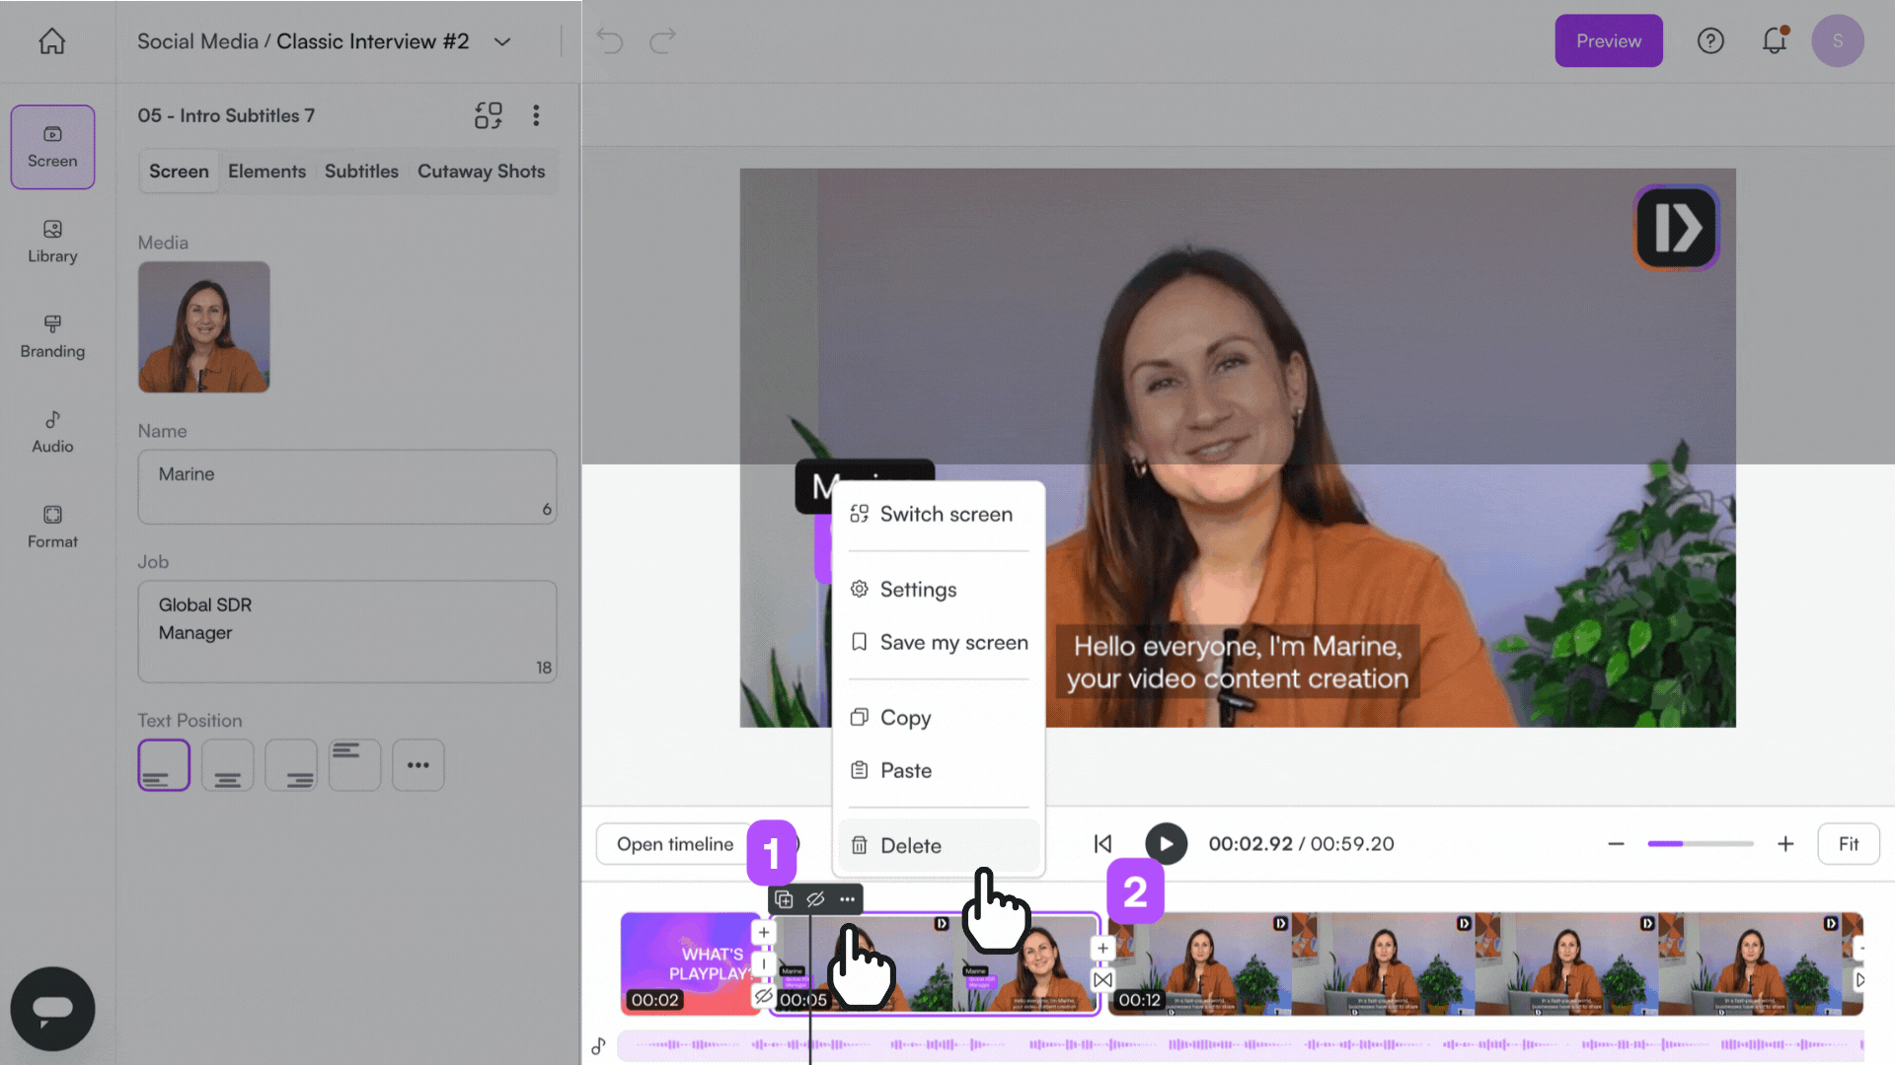
Task: Open the notifications bell
Action: [1774, 41]
